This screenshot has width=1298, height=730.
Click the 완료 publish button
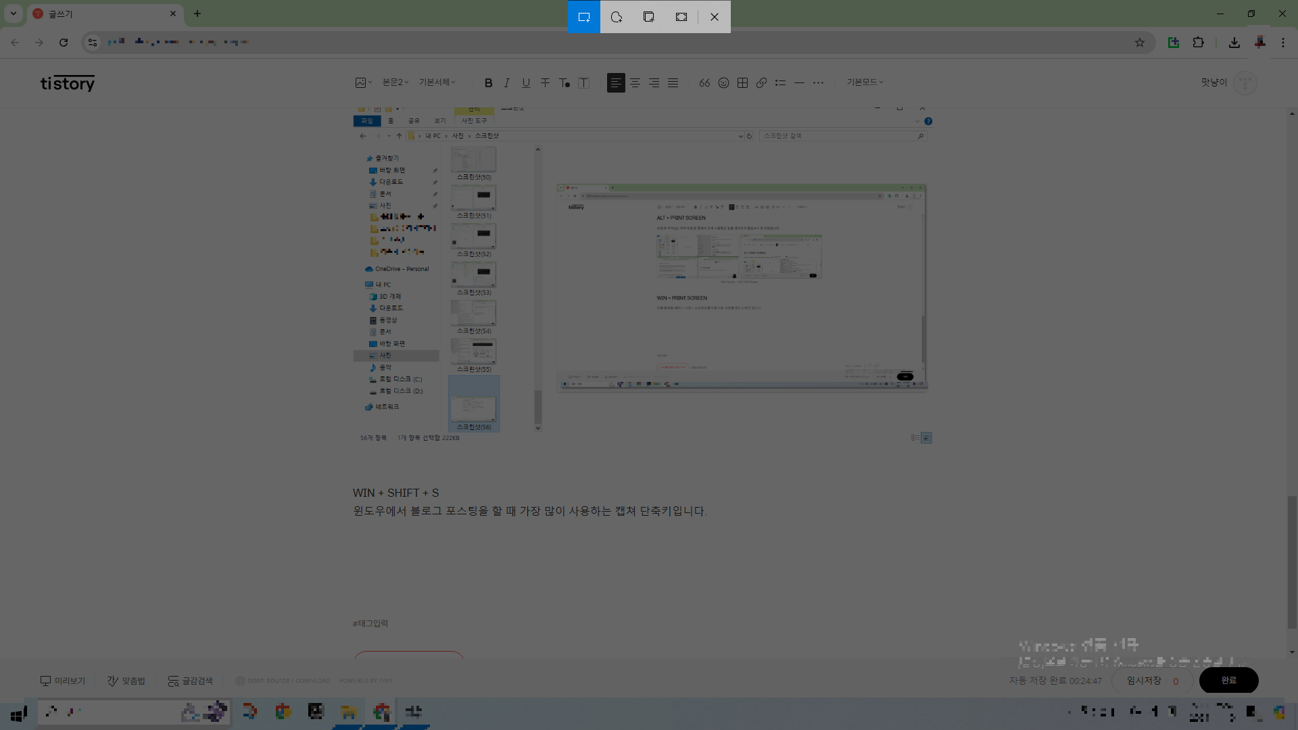1228,680
